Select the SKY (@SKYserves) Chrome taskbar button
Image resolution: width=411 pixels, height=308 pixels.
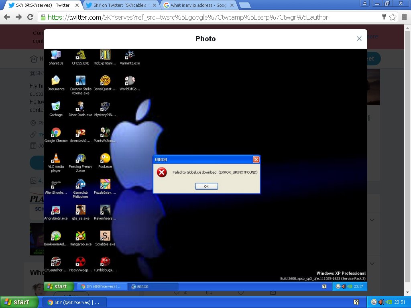(74, 302)
